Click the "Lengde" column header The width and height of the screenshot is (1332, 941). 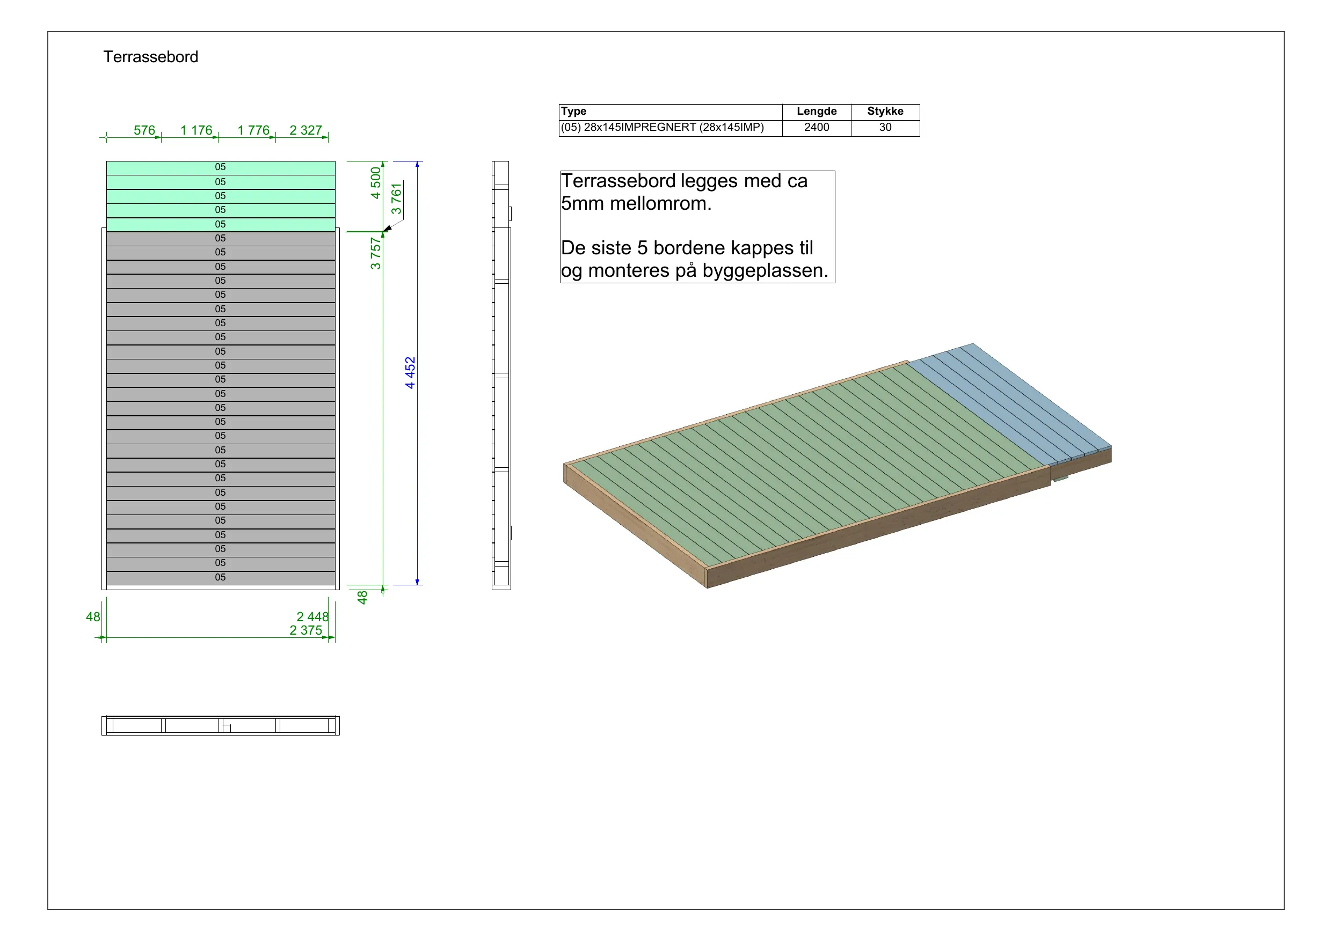(816, 111)
